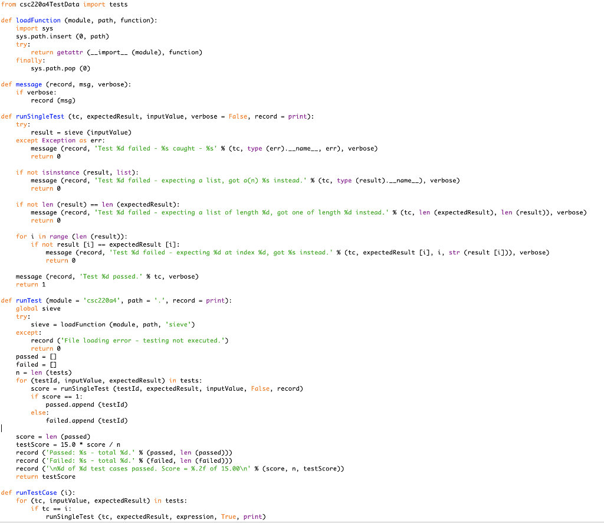604x523 pixels.
Task: Click the 'sys.path.pop (0)' line
Action: pos(61,68)
